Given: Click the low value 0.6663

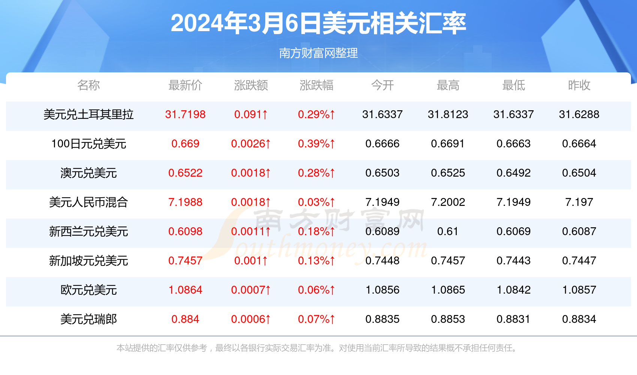Looking at the screenshot, I should click(513, 144).
